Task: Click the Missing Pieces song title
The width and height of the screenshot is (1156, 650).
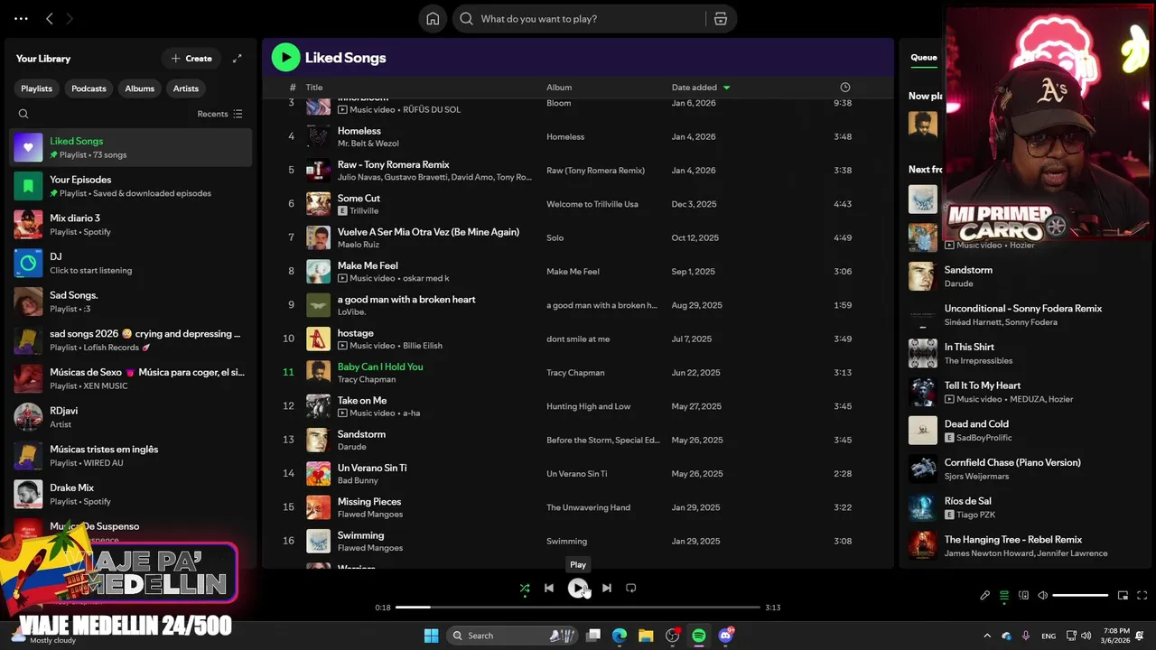Action: pyautogui.click(x=368, y=501)
